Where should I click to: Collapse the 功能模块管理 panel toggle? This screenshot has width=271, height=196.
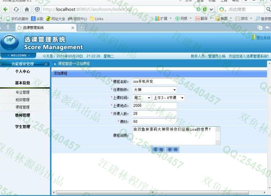[45, 64]
